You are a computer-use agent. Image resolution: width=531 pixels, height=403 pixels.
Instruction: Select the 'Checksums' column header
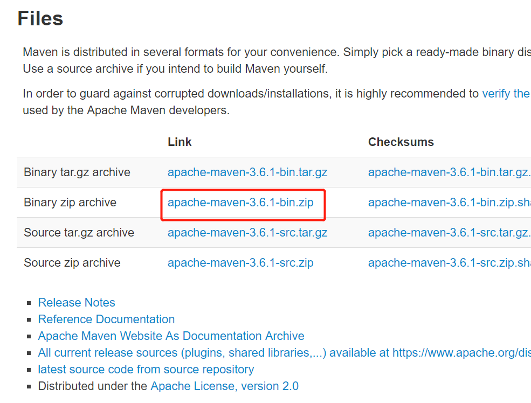(401, 142)
